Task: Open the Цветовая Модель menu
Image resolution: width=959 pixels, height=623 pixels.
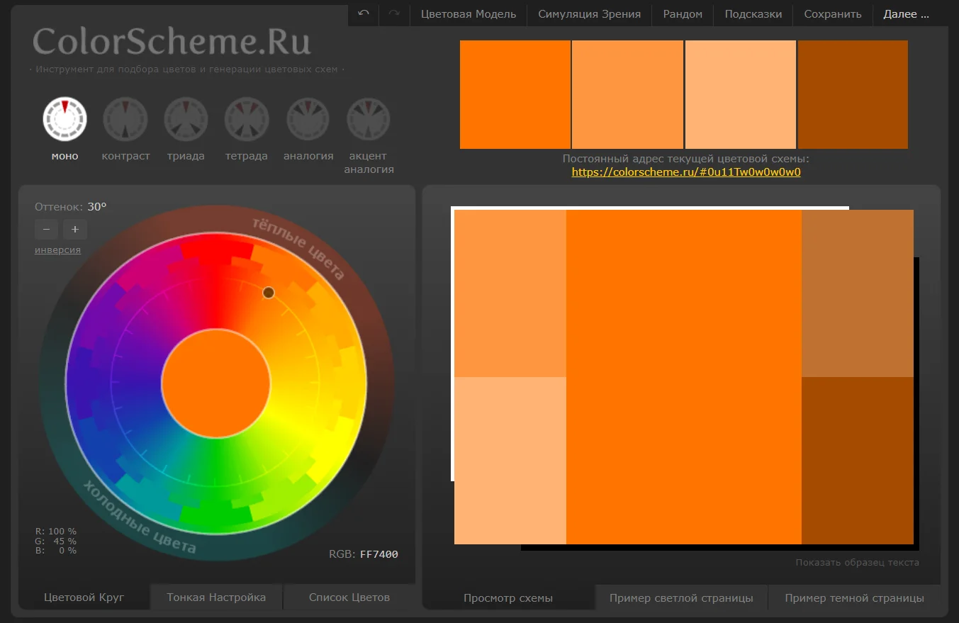Action: pyautogui.click(x=468, y=14)
